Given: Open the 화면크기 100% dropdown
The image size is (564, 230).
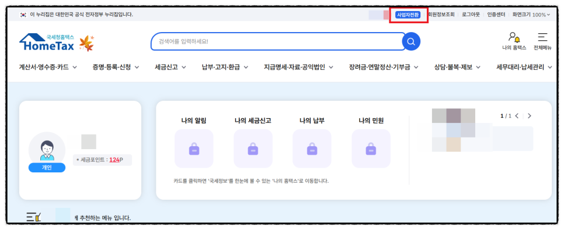Looking at the screenshot, I should click(x=532, y=15).
